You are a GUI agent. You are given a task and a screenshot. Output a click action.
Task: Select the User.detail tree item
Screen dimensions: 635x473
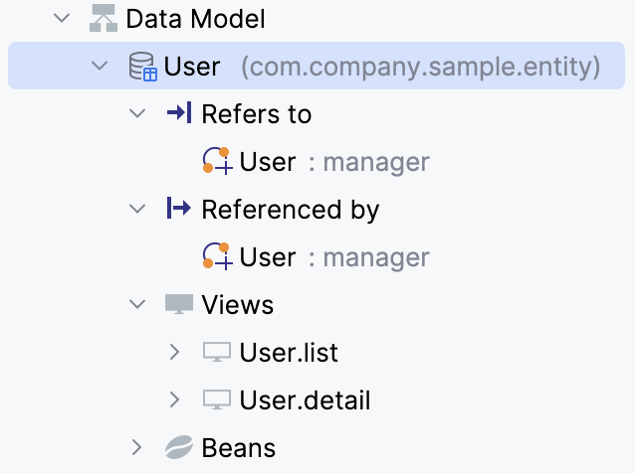pyautogui.click(x=305, y=400)
